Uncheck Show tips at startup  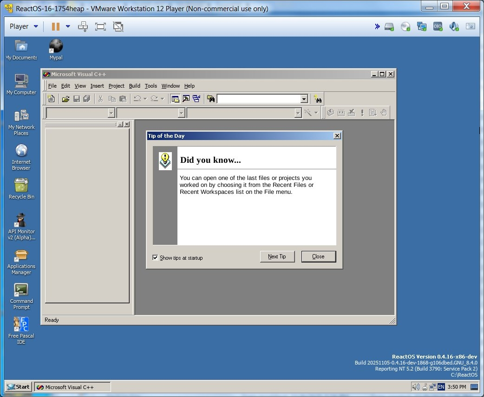click(x=155, y=258)
